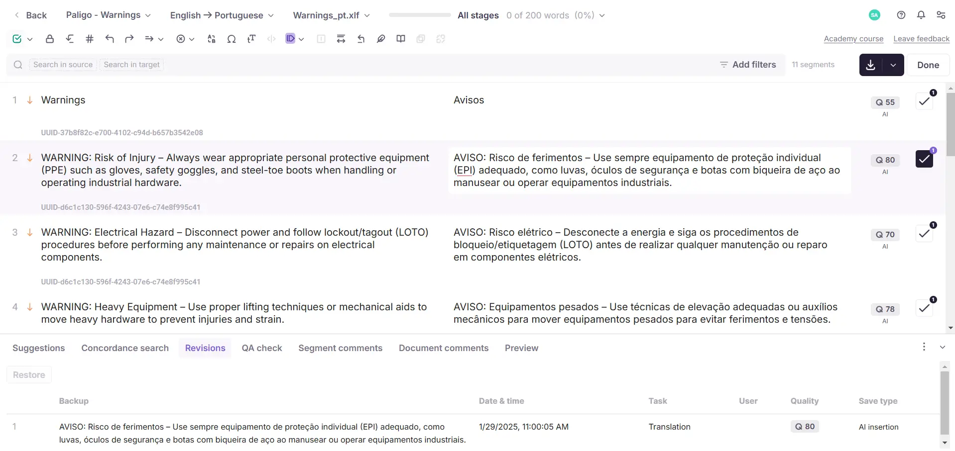Open the notifications bell
The image size is (955, 451).
point(921,15)
